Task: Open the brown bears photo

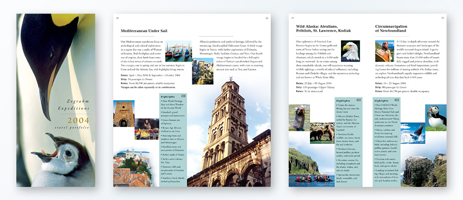Action: 322,133
